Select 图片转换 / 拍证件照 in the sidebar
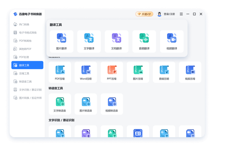This screenshot has height=150, width=226. [28, 98]
